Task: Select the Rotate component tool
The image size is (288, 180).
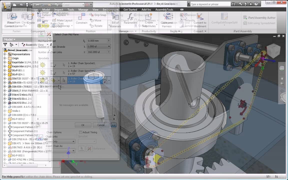Action: (96, 26)
